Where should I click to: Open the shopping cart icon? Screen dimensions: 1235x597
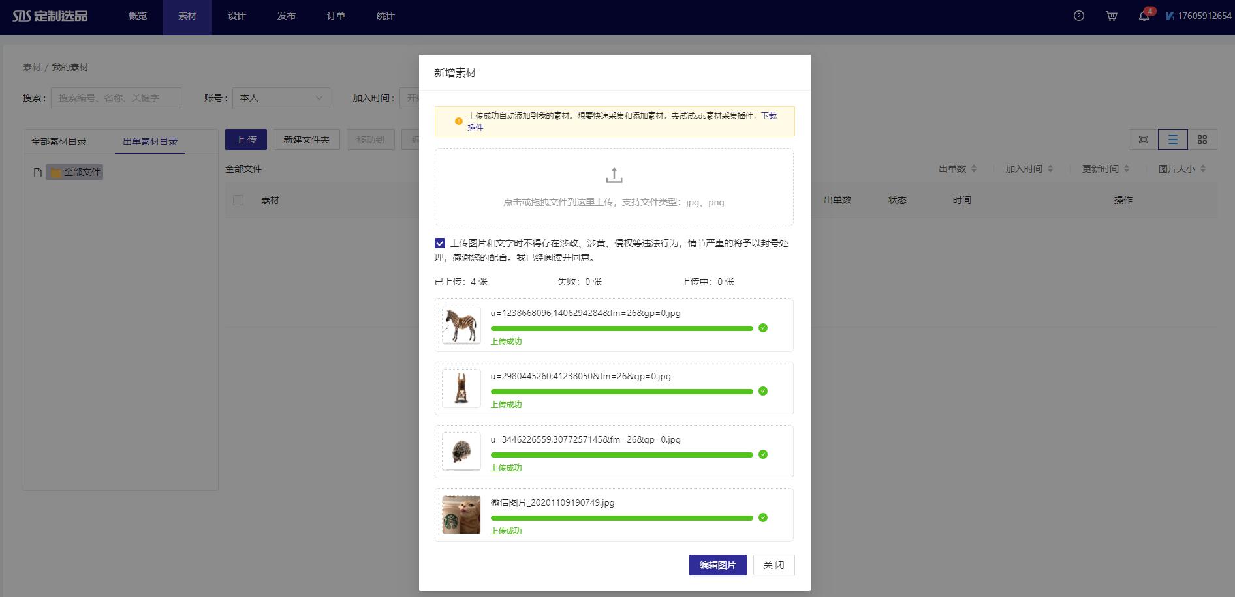click(1111, 16)
